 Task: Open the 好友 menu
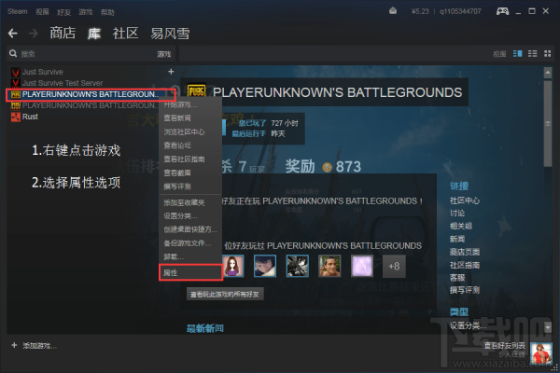click(63, 12)
